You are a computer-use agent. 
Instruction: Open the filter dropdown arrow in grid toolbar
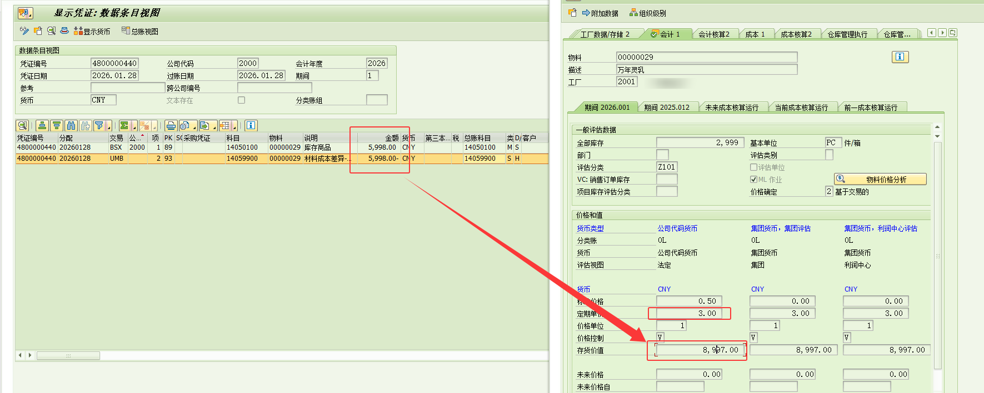point(108,127)
